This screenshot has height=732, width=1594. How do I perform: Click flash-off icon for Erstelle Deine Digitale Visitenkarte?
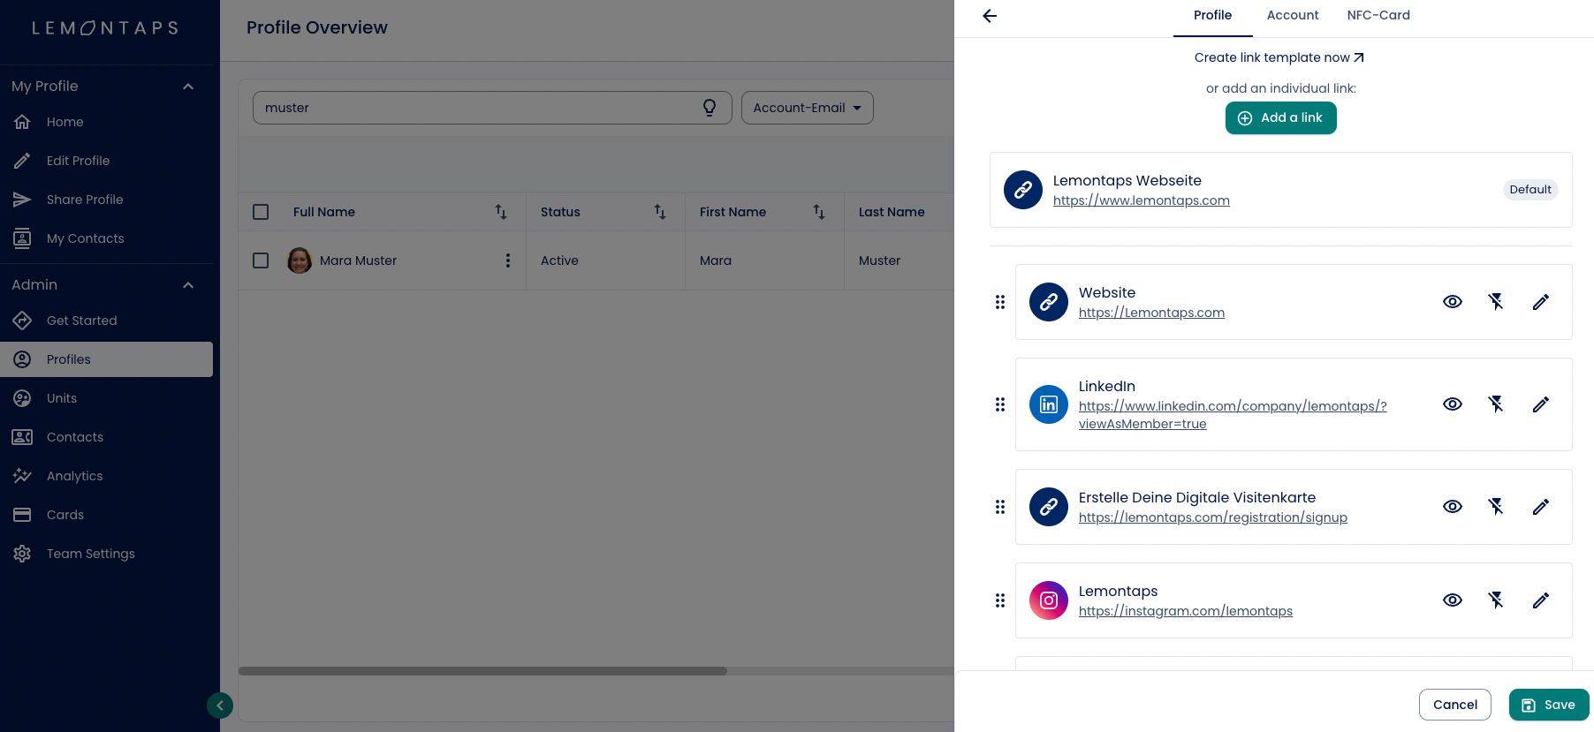click(1496, 507)
